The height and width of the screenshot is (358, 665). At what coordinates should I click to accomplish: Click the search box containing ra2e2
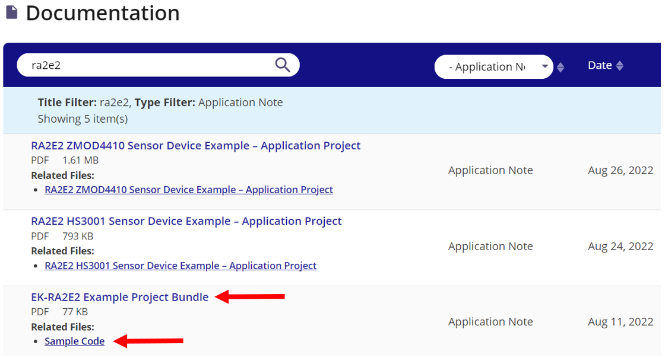(x=148, y=65)
